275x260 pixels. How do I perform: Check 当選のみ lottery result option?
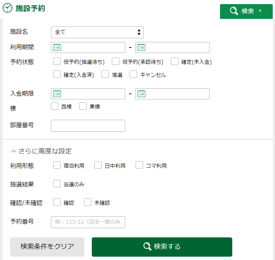[57, 184]
